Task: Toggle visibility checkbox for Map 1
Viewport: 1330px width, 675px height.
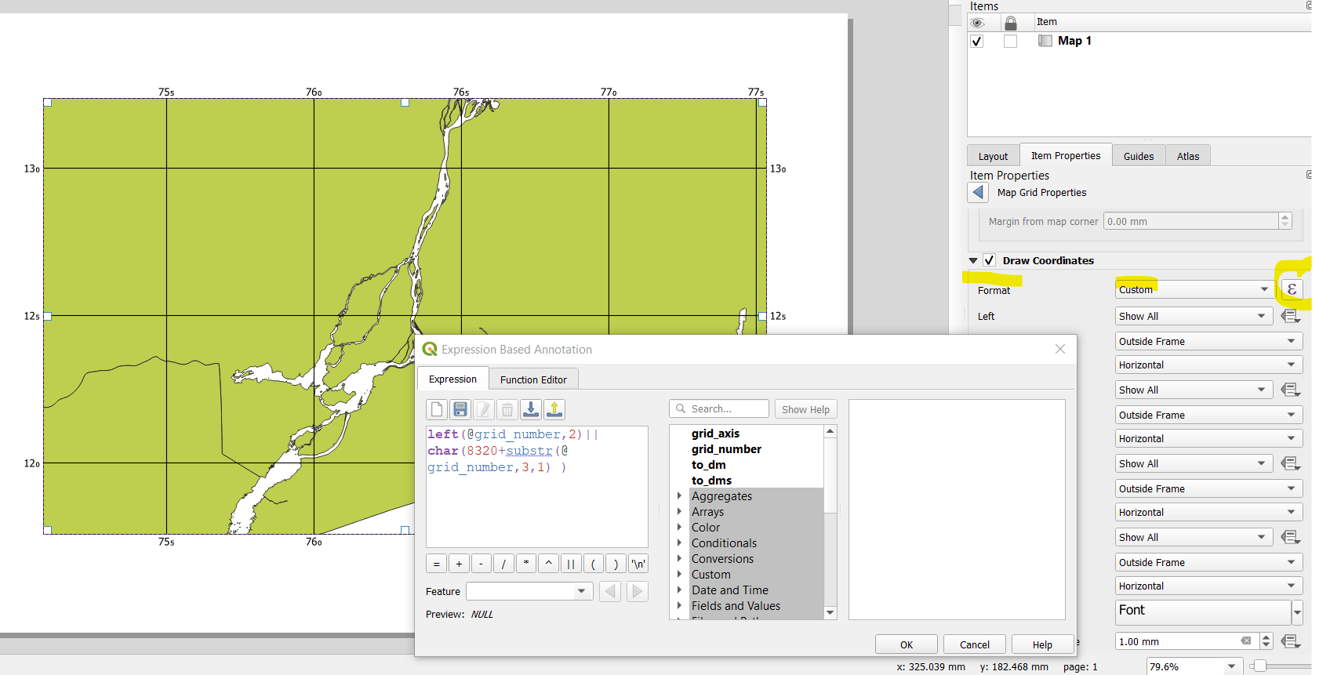Action: [977, 41]
